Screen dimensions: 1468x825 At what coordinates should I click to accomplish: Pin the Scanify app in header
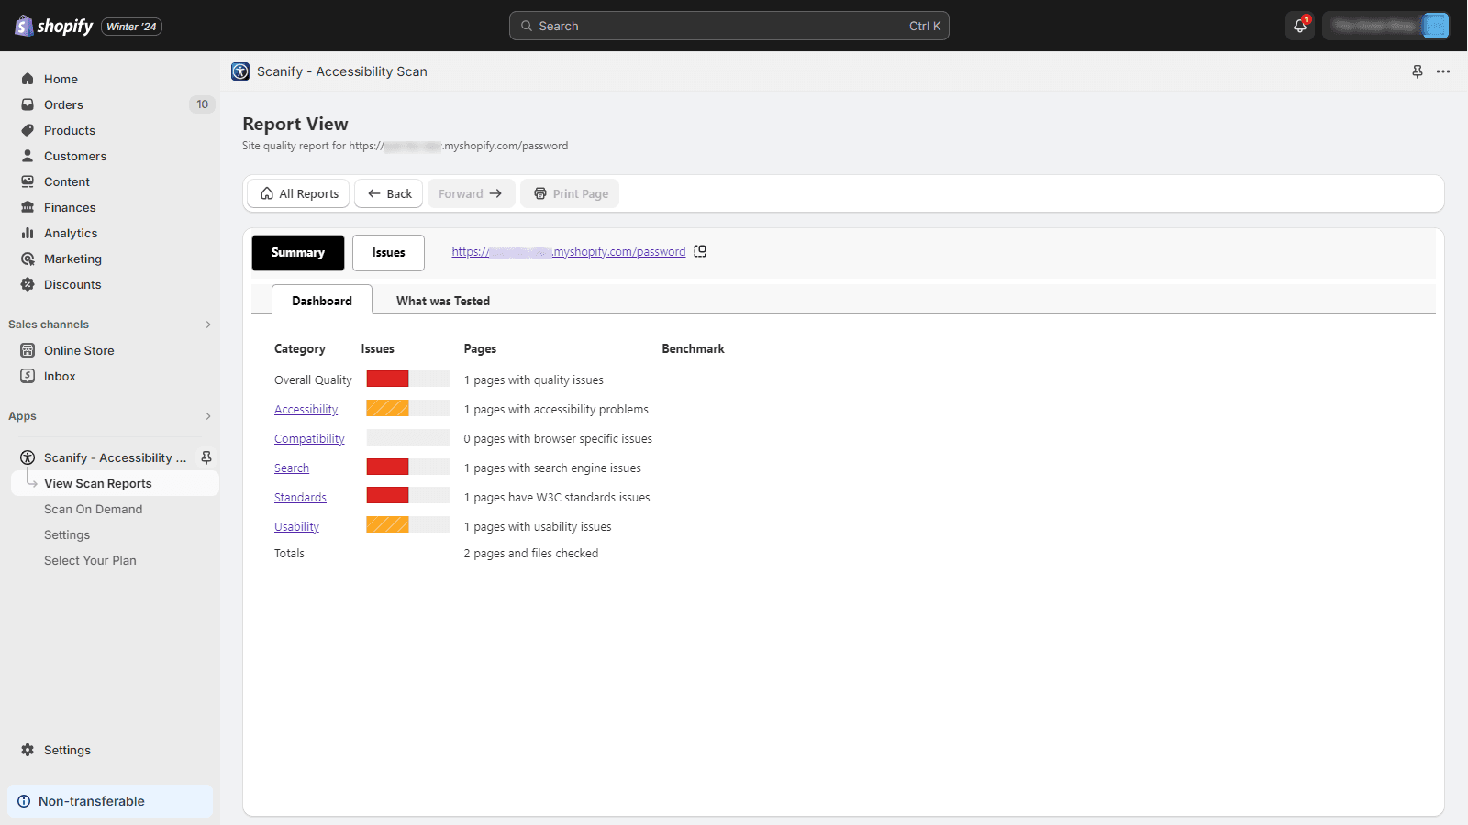(1417, 71)
